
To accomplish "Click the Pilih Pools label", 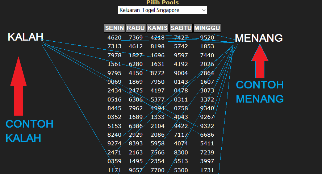I will (x=162, y=3).
